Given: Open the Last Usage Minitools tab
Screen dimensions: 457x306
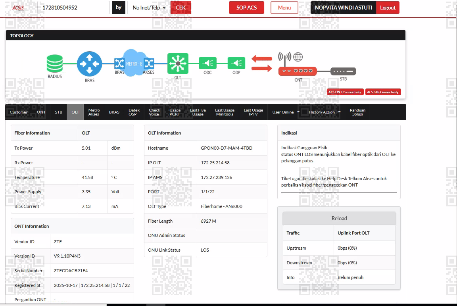Looking at the screenshot, I should coord(225,112).
